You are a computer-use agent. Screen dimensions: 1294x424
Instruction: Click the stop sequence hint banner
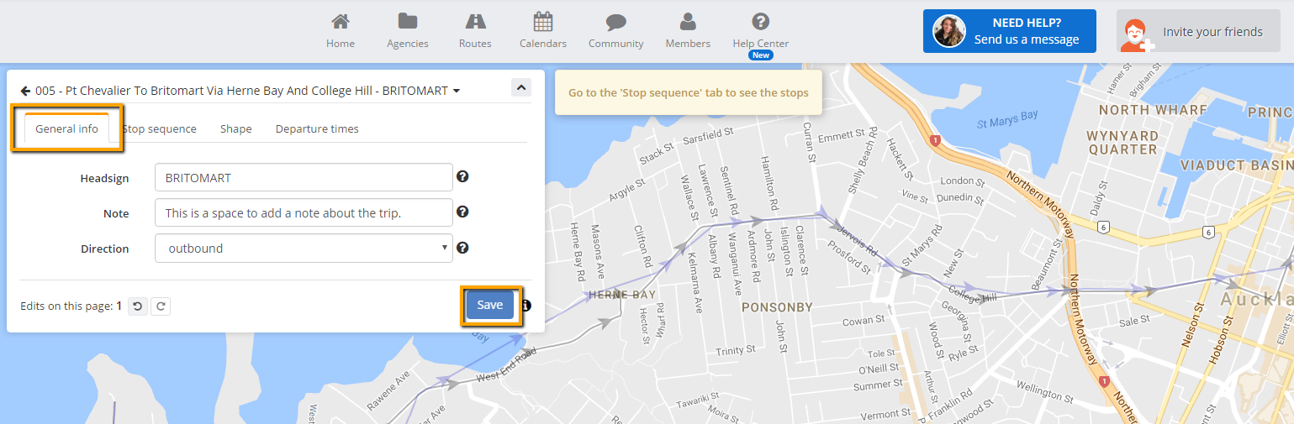(689, 92)
